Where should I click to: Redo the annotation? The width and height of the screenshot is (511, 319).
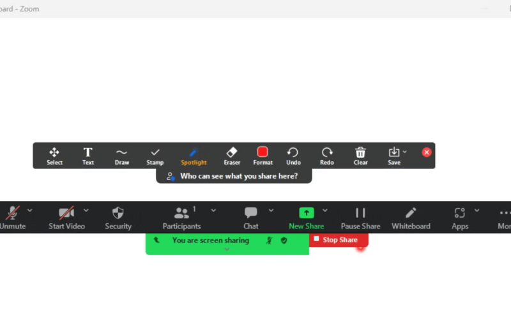pyautogui.click(x=327, y=156)
